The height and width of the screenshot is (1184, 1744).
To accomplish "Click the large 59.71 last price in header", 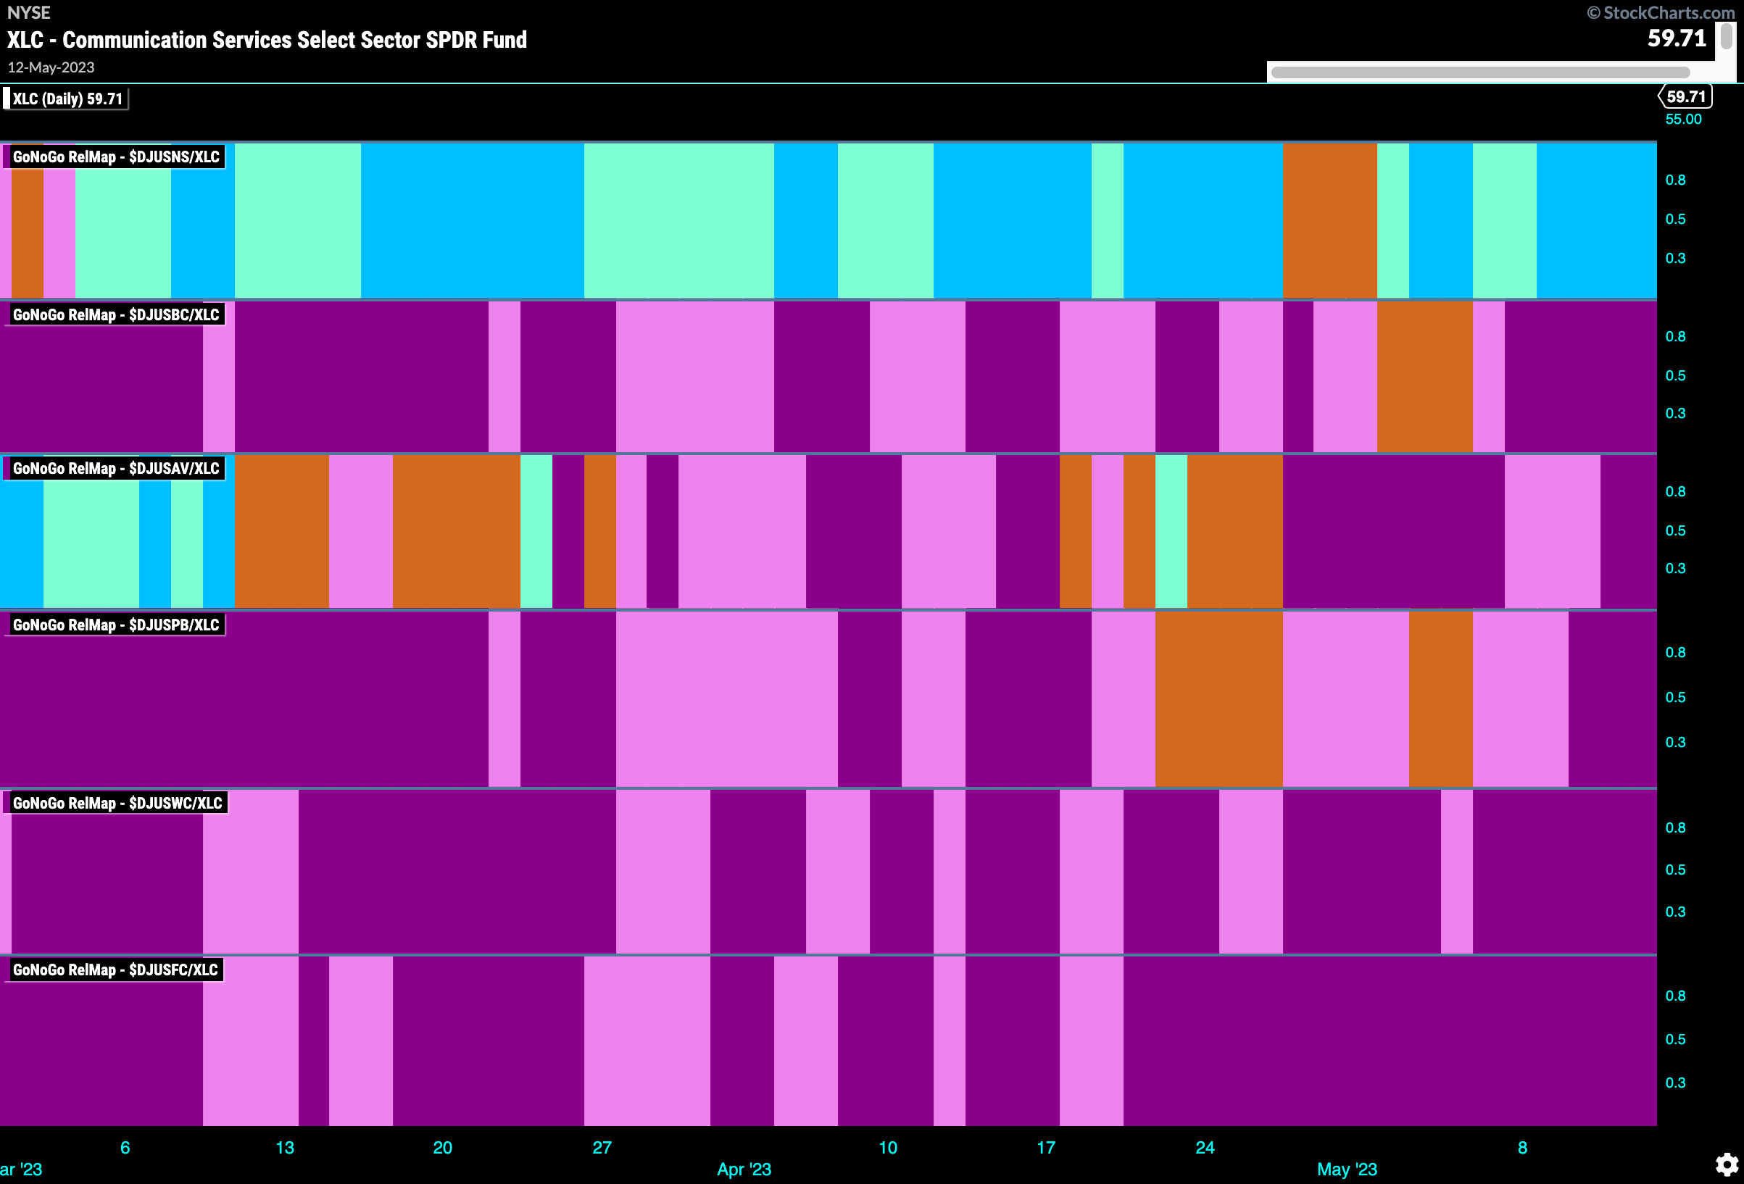I will [x=1677, y=38].
